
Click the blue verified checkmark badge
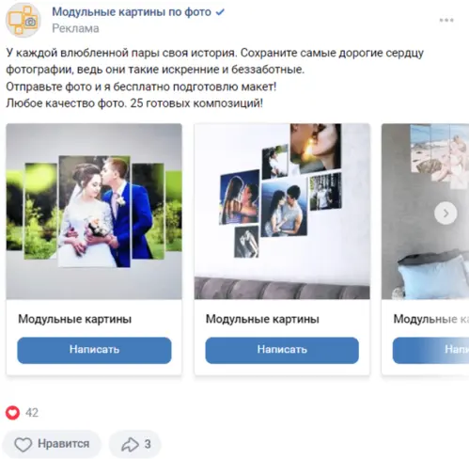(x=221, y=12)
